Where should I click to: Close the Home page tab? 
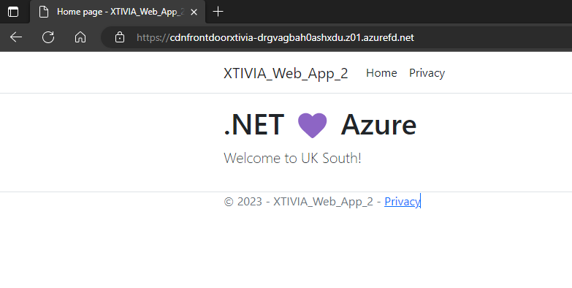(x=194, y=12)
